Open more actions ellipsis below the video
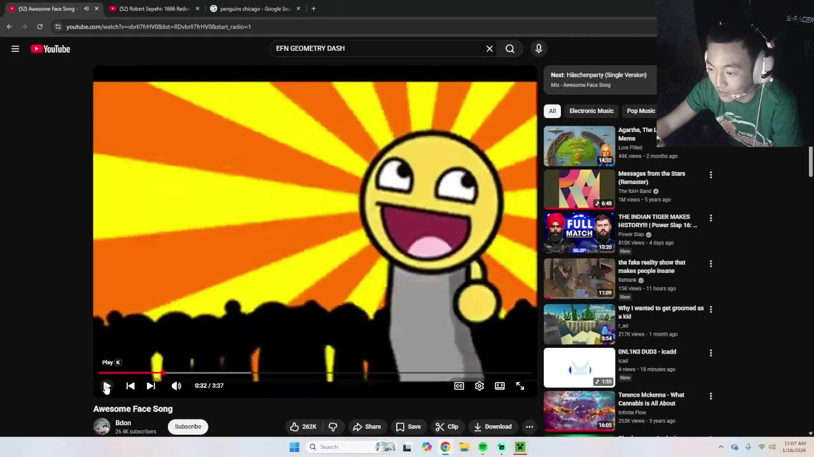 pos(529,427)
